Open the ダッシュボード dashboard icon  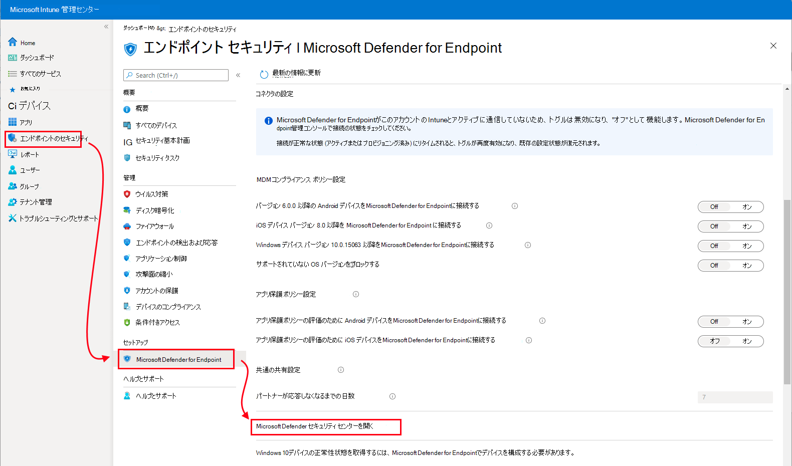(x=13, y=58)
